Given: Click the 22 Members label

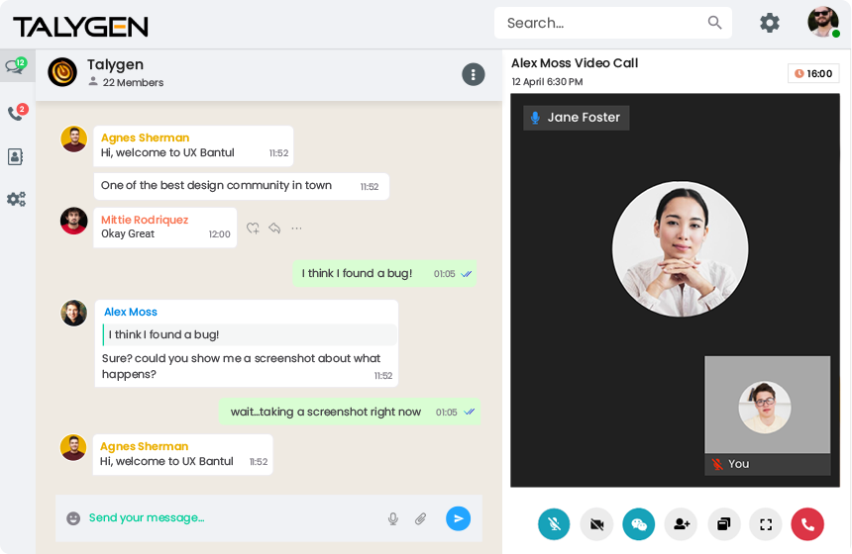Looking at the screenshot, I should 133,82.
